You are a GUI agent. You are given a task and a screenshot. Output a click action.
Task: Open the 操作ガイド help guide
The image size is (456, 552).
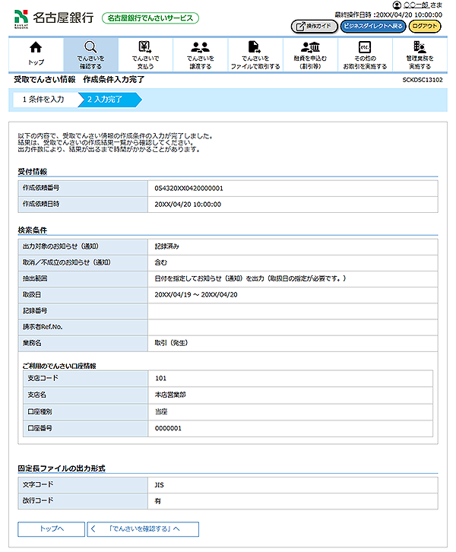point(313,26)
